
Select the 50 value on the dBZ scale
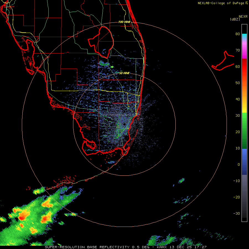click(238, 83)
